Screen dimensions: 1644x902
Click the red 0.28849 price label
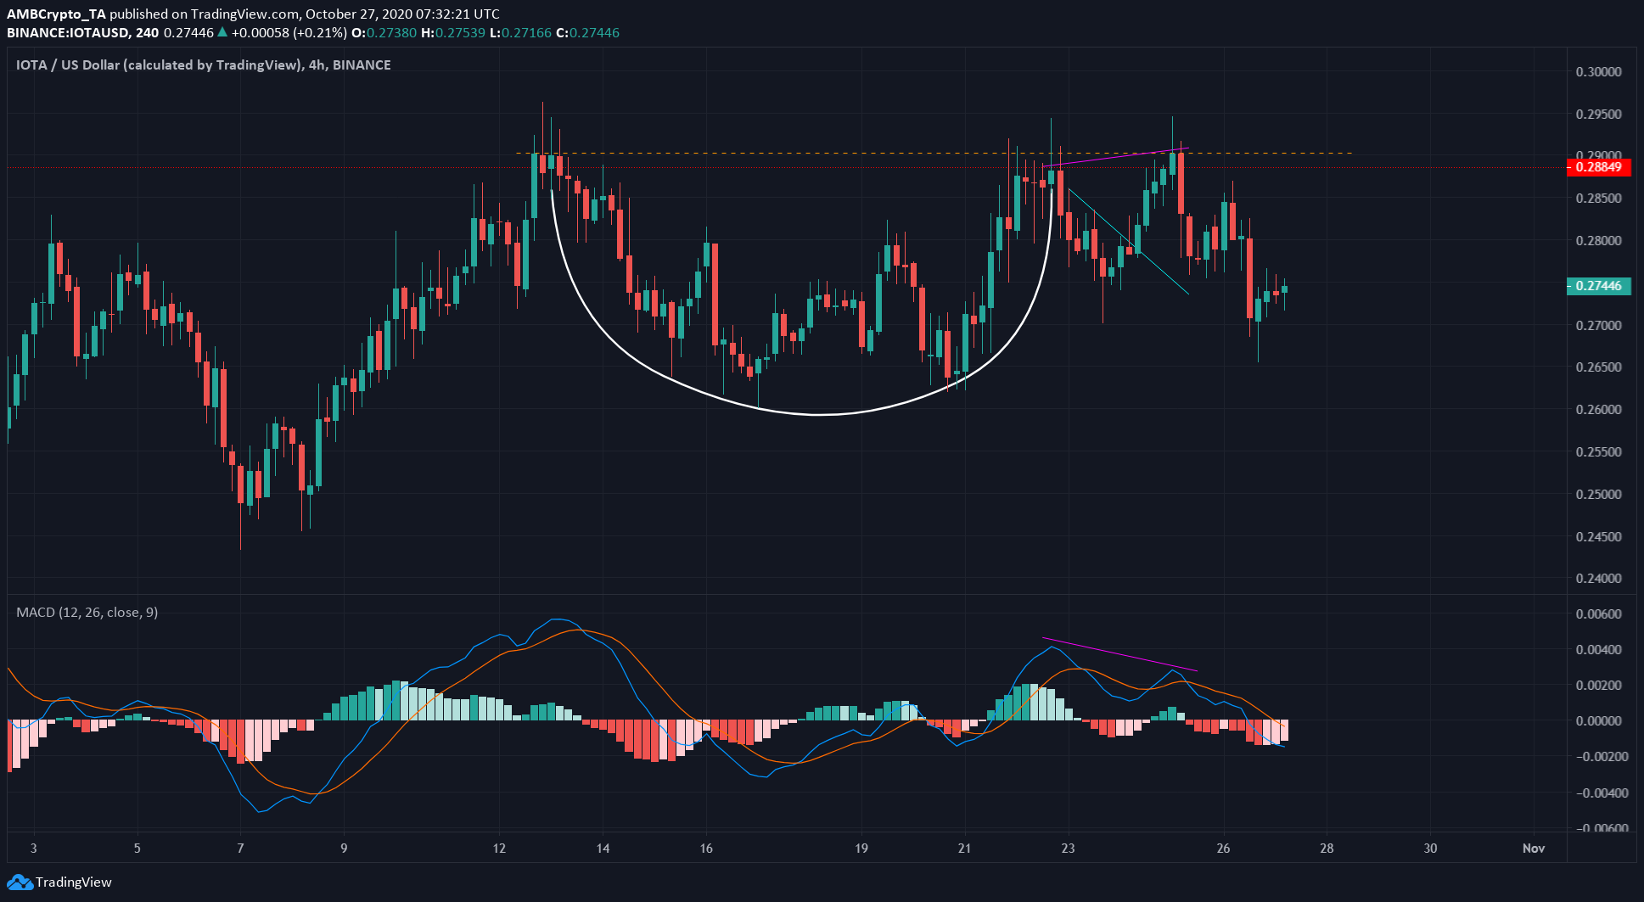click(x=1598, y=167)
